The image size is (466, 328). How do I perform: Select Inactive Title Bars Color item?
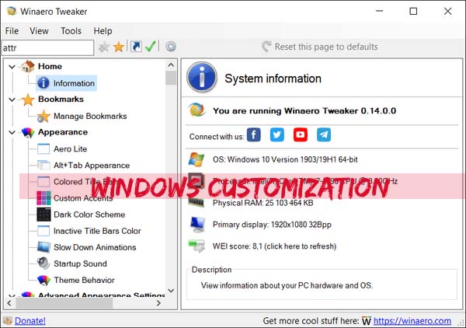pyautogui.click(x=97, y=231)
